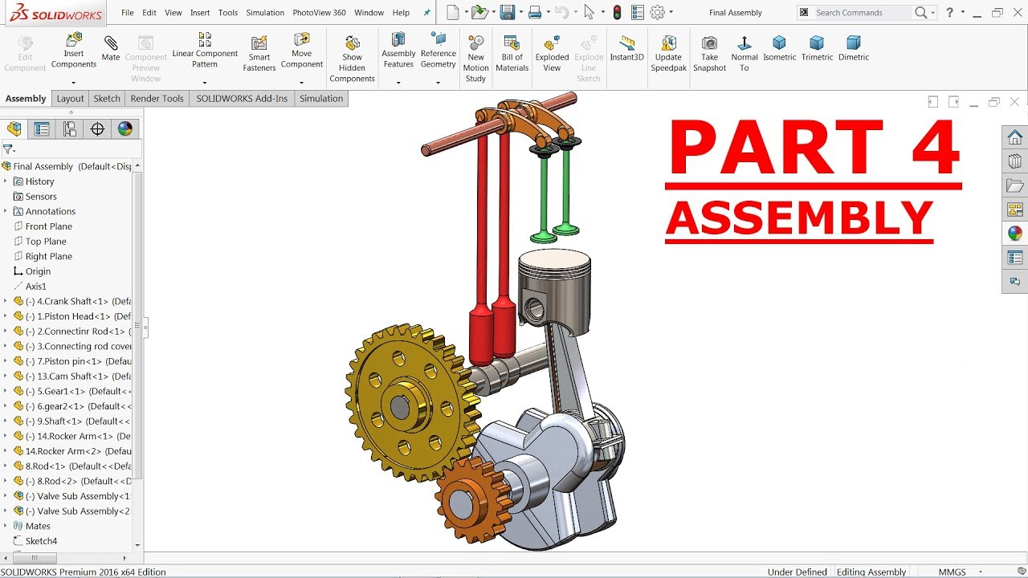Switch to Render Tools tab
1028x578 pixels.
[157, 99]
